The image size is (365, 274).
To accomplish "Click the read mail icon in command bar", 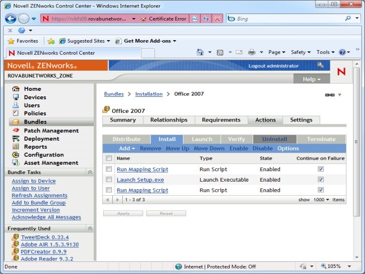I will (239, 52).
